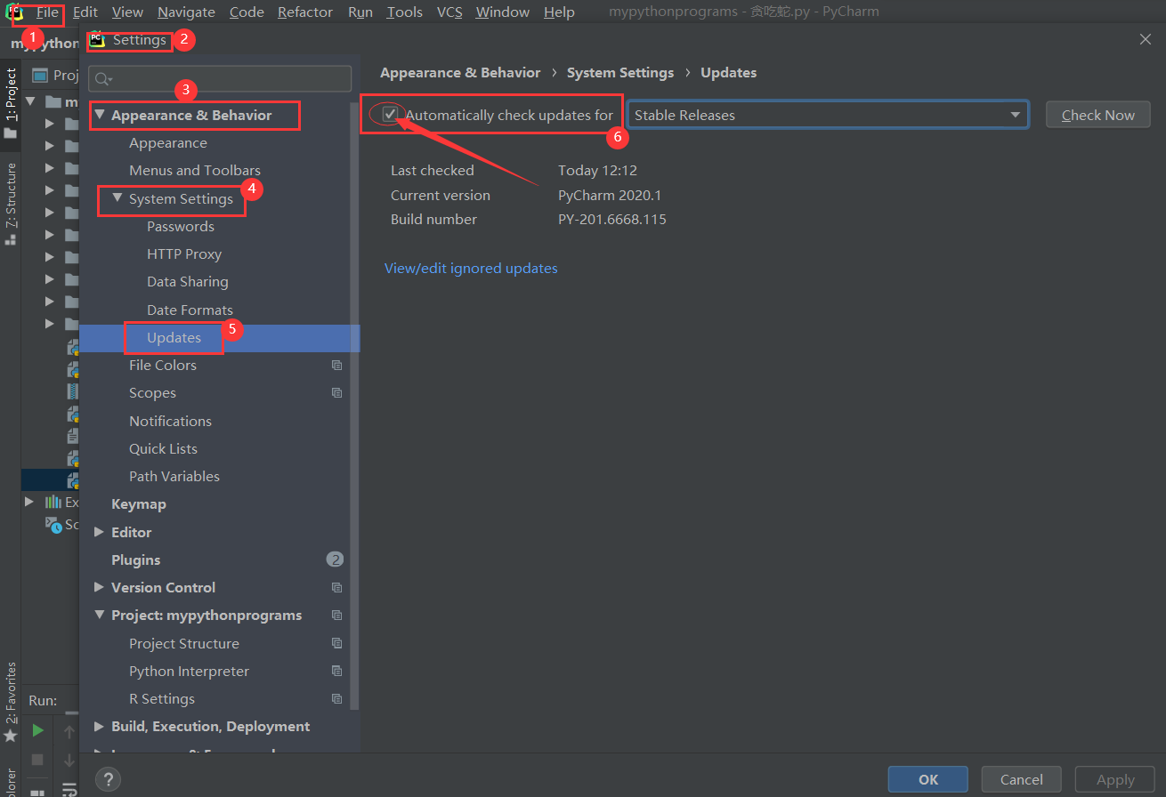Click the External Libraries bar-chart icon
This screenshot has width=1166, height=797.
click(53, 503)
